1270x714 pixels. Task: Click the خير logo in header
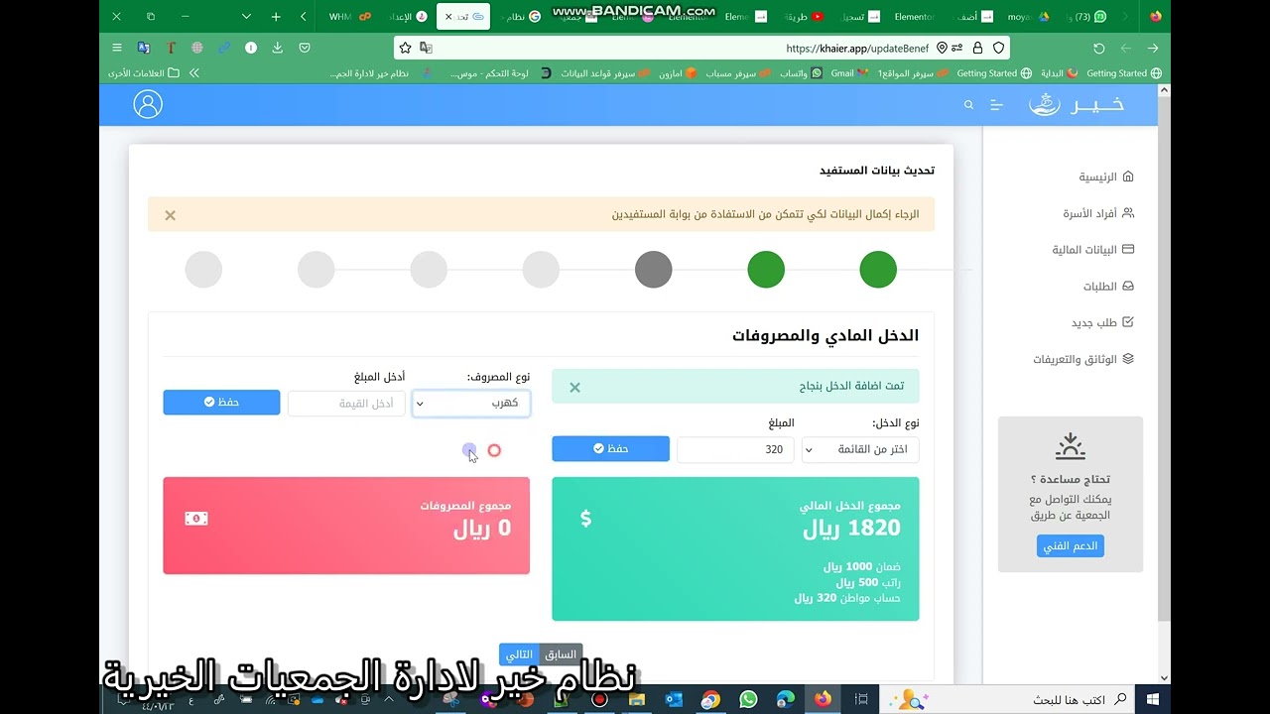pos(1077,104)
